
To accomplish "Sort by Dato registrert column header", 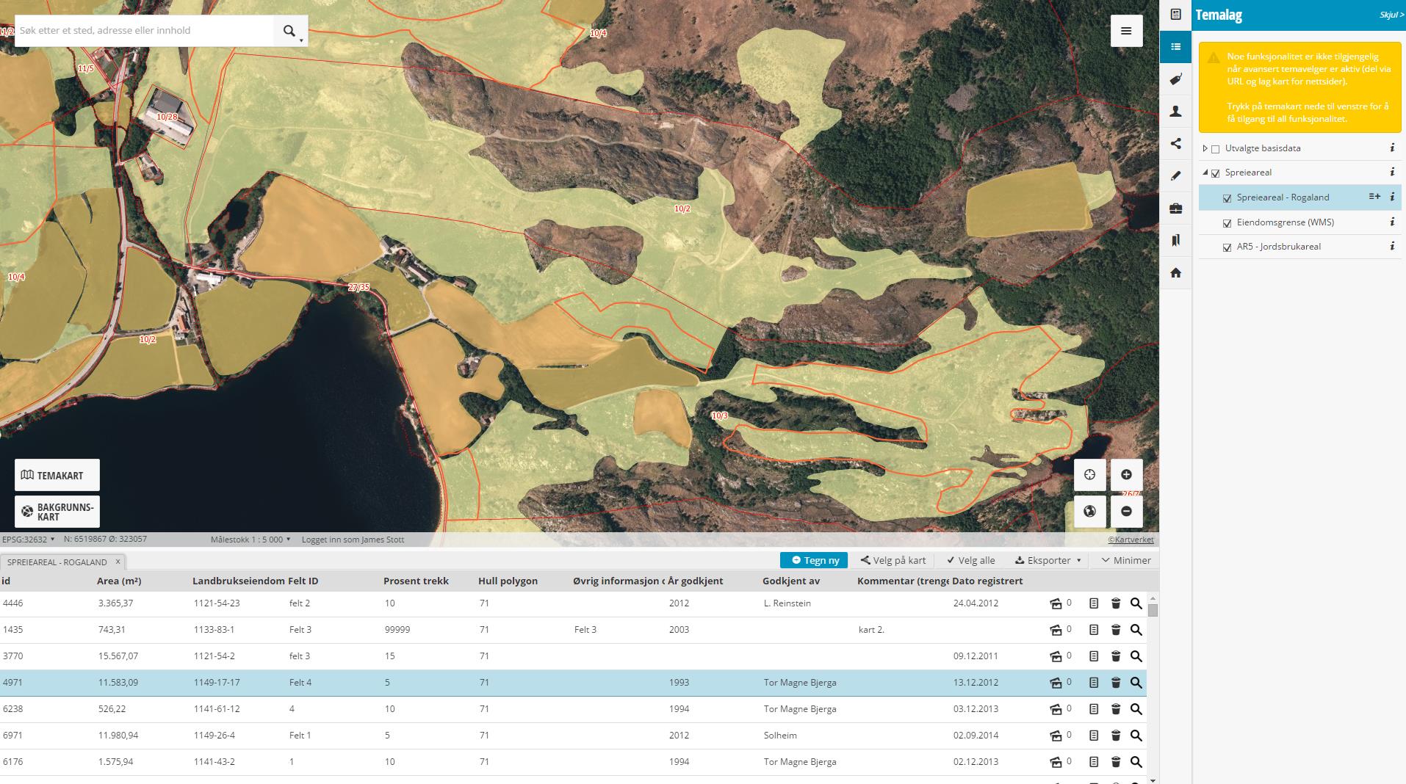I will 987,581.
